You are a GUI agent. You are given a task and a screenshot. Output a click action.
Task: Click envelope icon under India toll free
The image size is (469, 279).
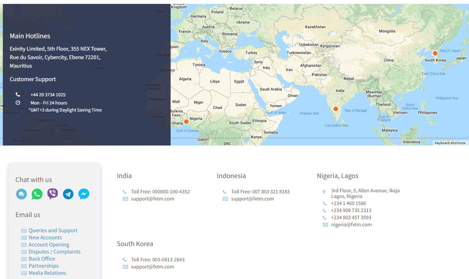point(125,199)
